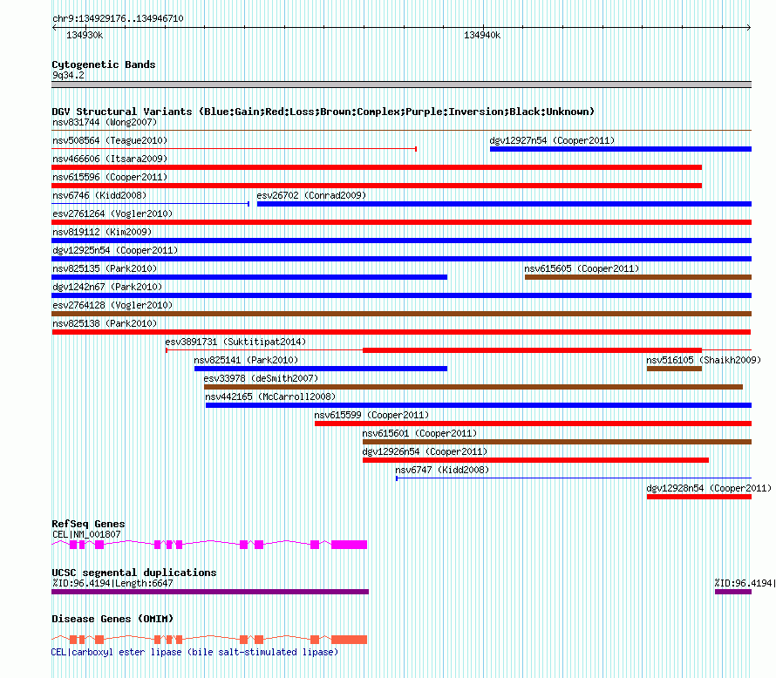
Task: Click the 134940k ruler tick label
Action: click(x=482, y=35)
